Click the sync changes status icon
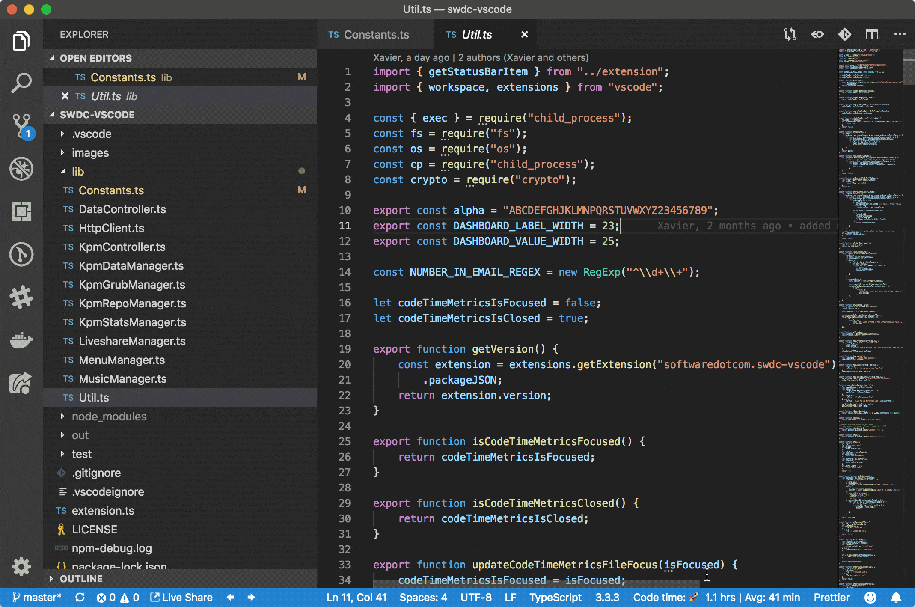This screenshot has width=915, height=607. tap(80, 597)
